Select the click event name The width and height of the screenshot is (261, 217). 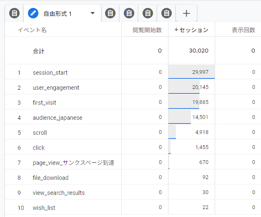39,148
